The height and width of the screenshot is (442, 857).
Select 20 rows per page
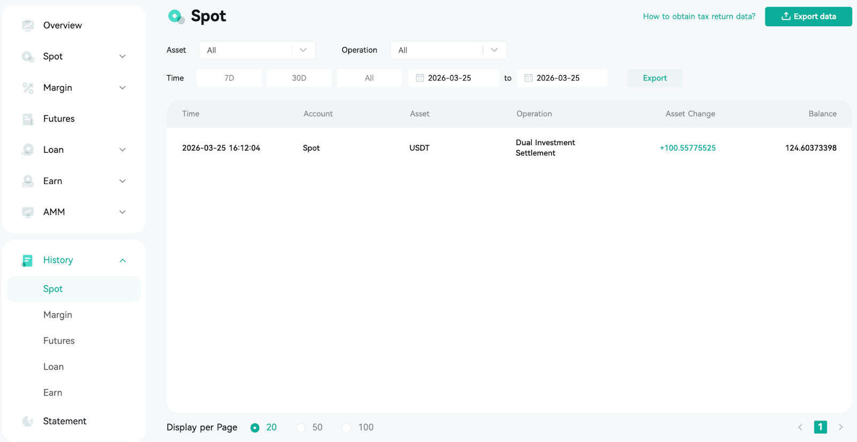(255, 428)
